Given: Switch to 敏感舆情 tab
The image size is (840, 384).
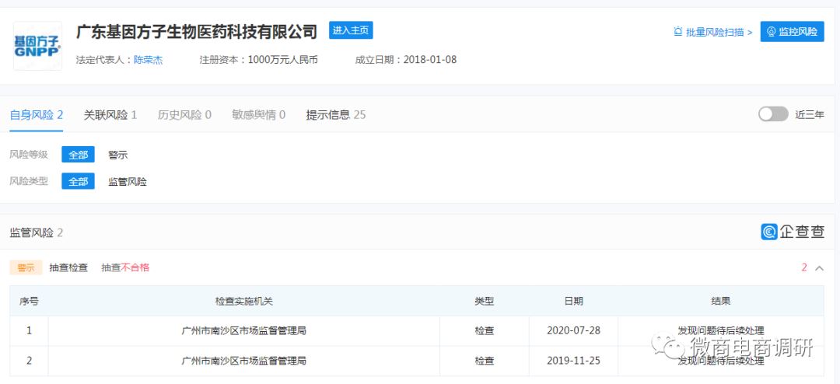Looking at the screenshot, I should pyautogui.click(x=258, y=114).
